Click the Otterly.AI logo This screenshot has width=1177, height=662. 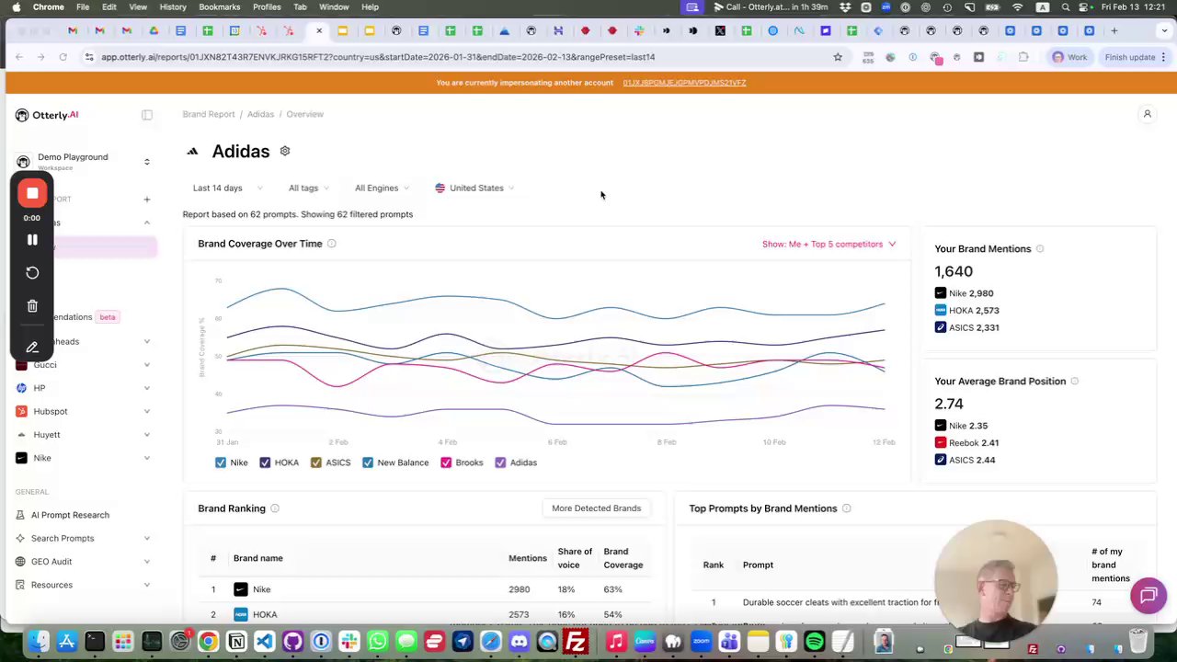click(x=47, y=115)
